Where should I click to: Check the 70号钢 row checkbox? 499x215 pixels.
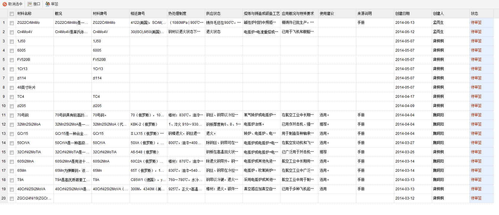pos(12,115)
